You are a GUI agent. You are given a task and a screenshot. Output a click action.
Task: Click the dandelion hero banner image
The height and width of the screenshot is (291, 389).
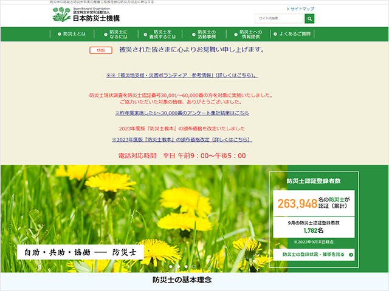point(144,219)
